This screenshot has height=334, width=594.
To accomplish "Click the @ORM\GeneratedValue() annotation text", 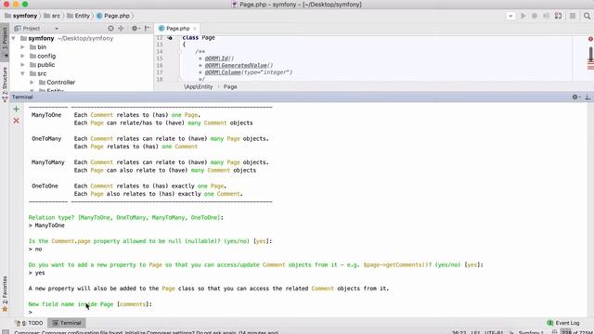I will (239, 66).
